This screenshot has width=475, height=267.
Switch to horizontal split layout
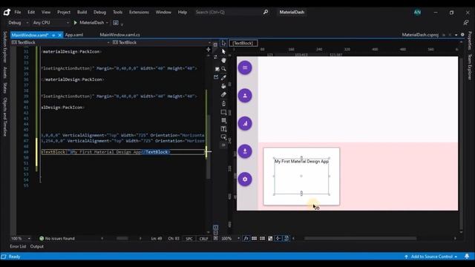click(x=216, y=232)
